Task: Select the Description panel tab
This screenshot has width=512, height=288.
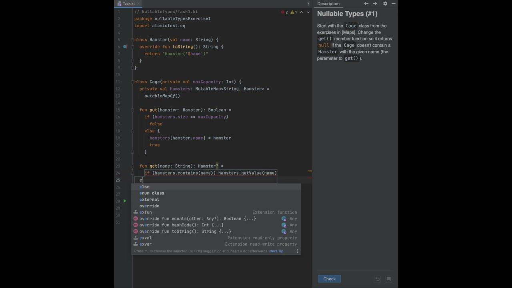Action: click(328, 4)
